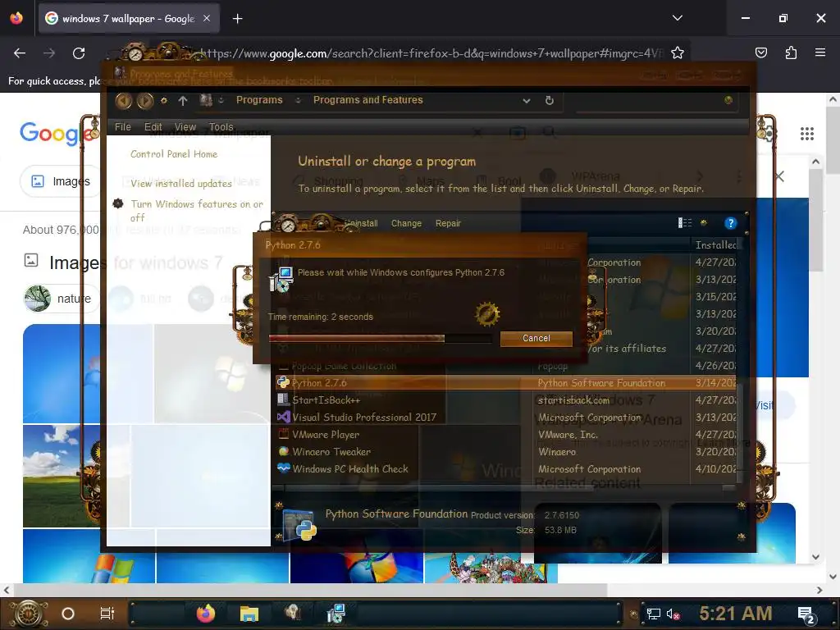
Task: Select StartIsBack++ in the program list
Action: pyautogui.click(x=326, y=400)
